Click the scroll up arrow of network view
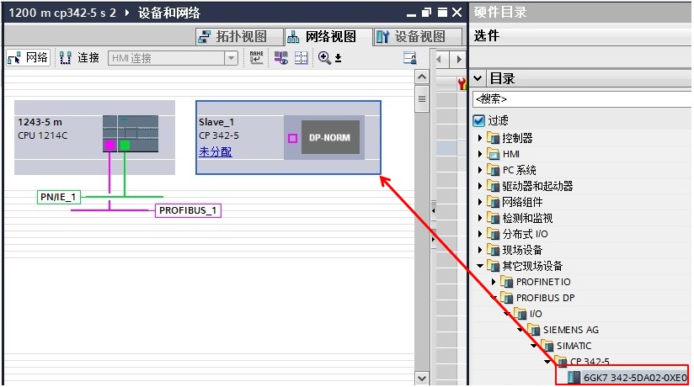The width and height of the screenshot is (694, 387). coord(422,77)
